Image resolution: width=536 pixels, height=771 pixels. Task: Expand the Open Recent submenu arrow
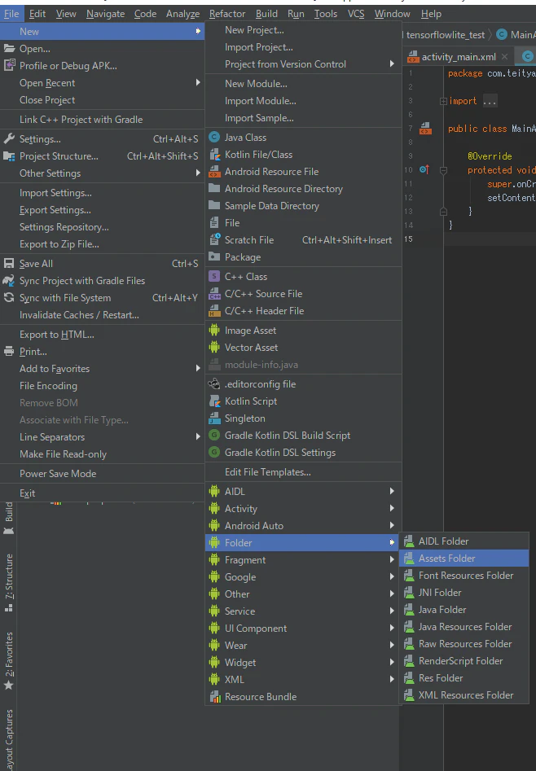198,82
